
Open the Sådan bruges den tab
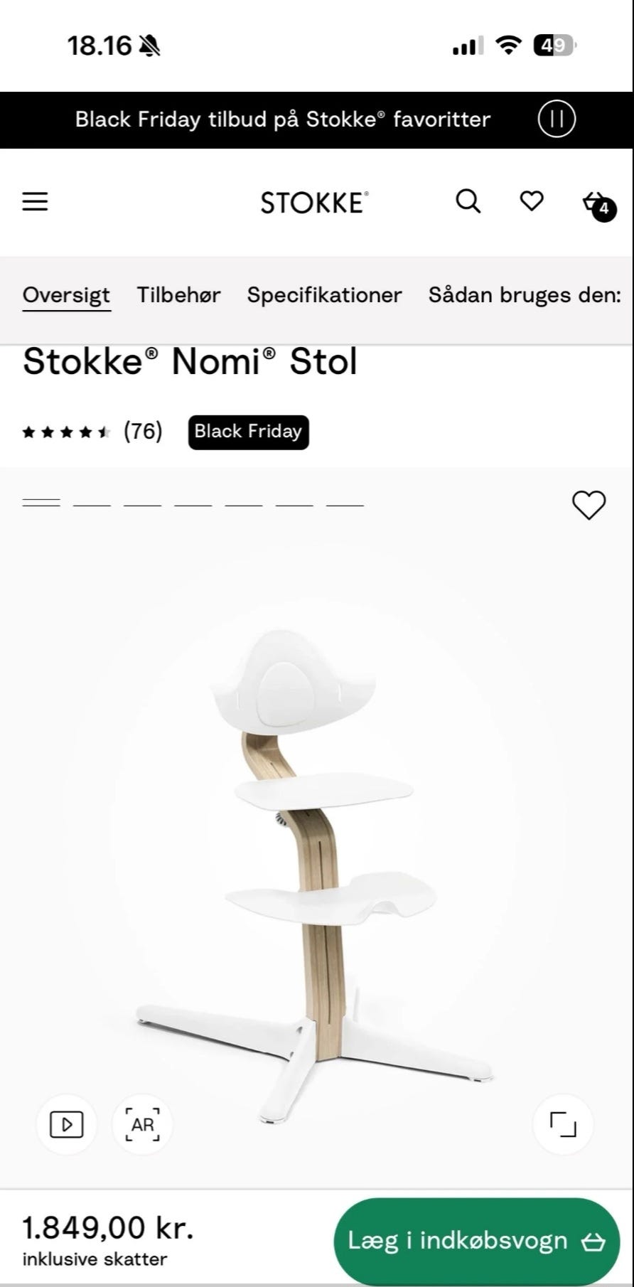(525, 295)
